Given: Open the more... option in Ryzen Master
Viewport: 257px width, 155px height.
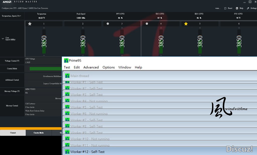Looking at the screenshot, I should (x=218, y=8).
